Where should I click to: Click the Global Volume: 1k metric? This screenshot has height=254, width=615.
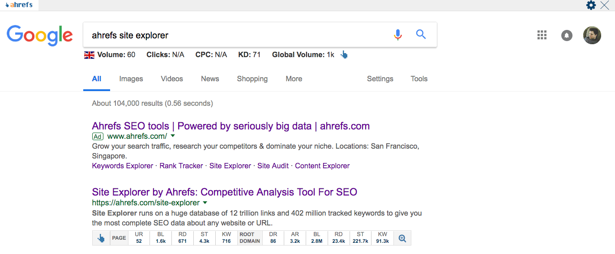tap(303, 55)
